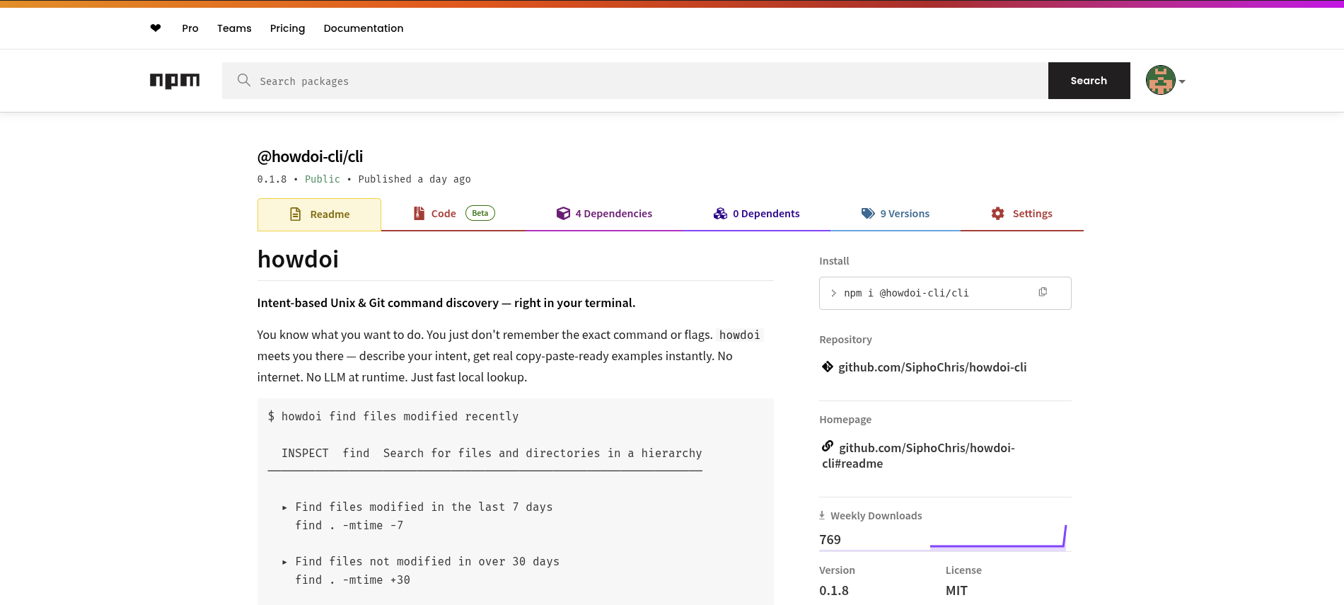The height and width of the screenshot is (605, 1344).
Task: Open the npm logo homepage link
Action: point(175,81)
